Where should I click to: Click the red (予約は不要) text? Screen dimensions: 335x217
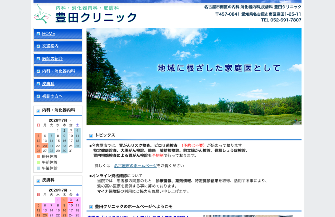pyautogui.click(x=193, y=146)
